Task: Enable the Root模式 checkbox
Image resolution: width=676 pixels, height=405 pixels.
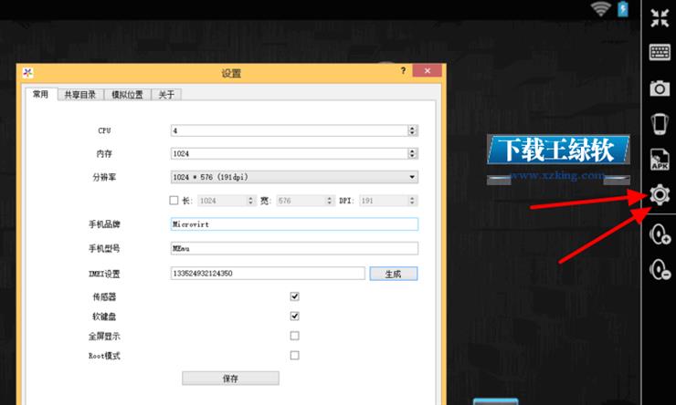Action: [x=294, y=356]
